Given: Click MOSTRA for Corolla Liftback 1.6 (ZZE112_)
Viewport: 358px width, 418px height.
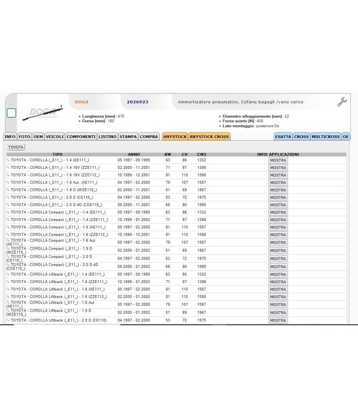Looking at the screenshot, I should (278, 297).
